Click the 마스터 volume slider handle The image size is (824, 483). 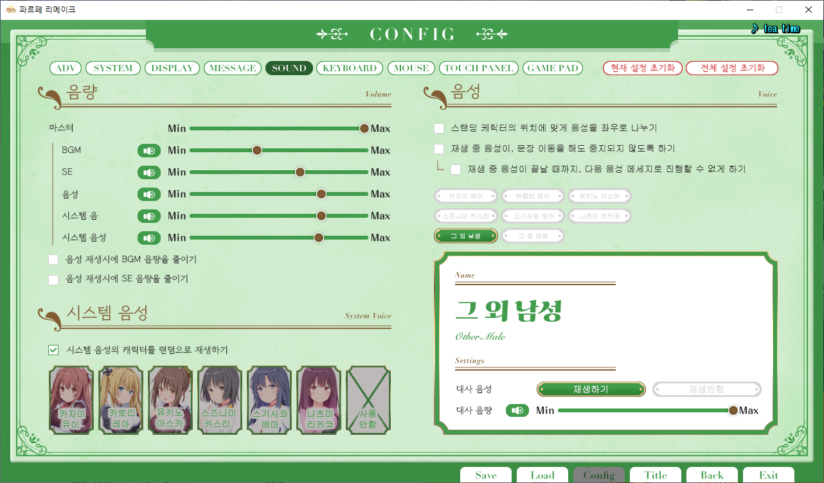tap(364, 128)
